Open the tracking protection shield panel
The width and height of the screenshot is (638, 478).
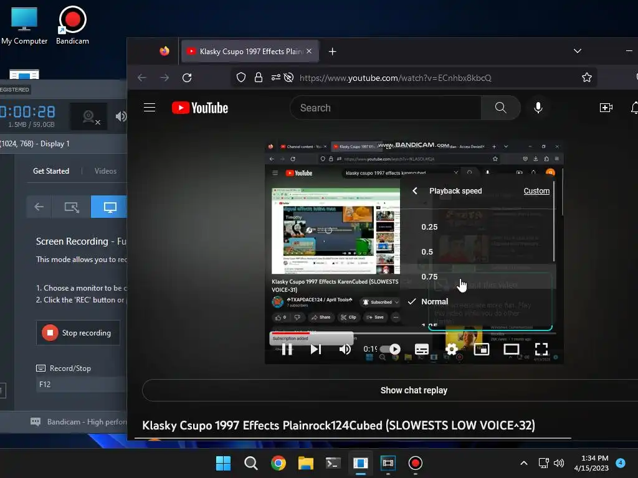pos(241,77)
